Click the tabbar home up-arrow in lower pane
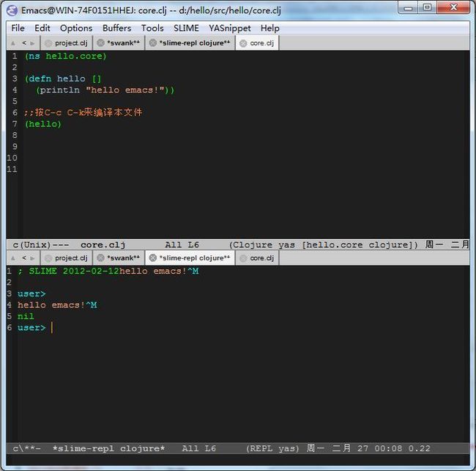This screenshot has width=476, height=471. tap(13, 258)
